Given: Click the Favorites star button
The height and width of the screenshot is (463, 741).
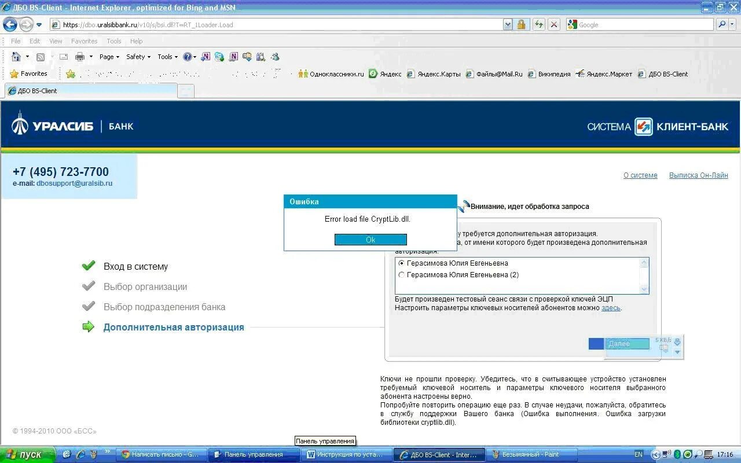Looking at the screenshot, I should tap(28, 74).
